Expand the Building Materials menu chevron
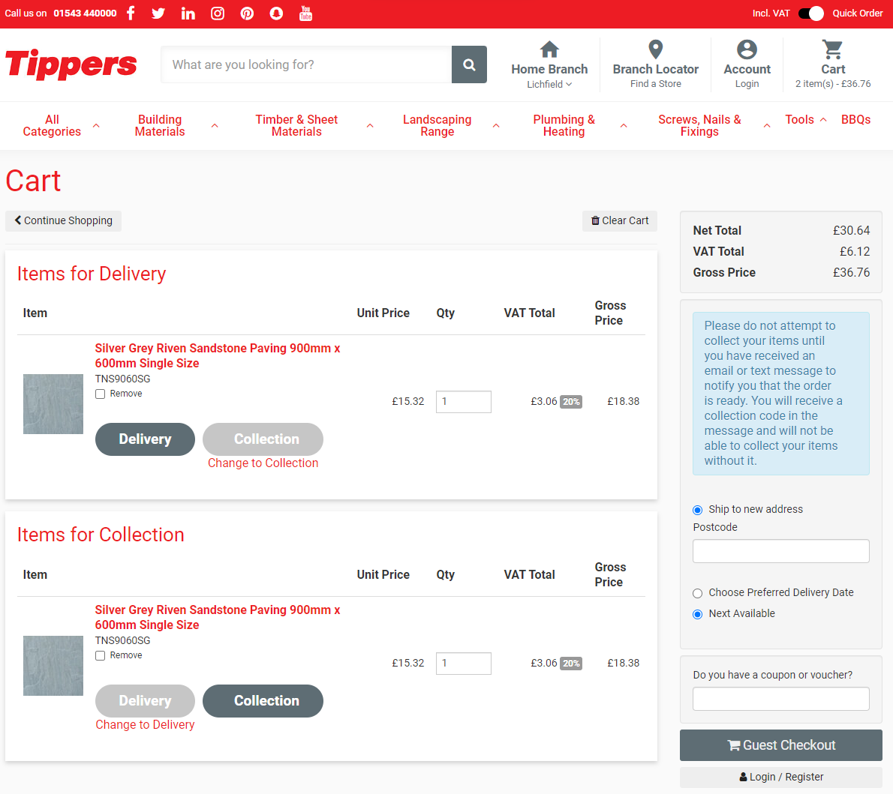 click(x=215, y=126)
